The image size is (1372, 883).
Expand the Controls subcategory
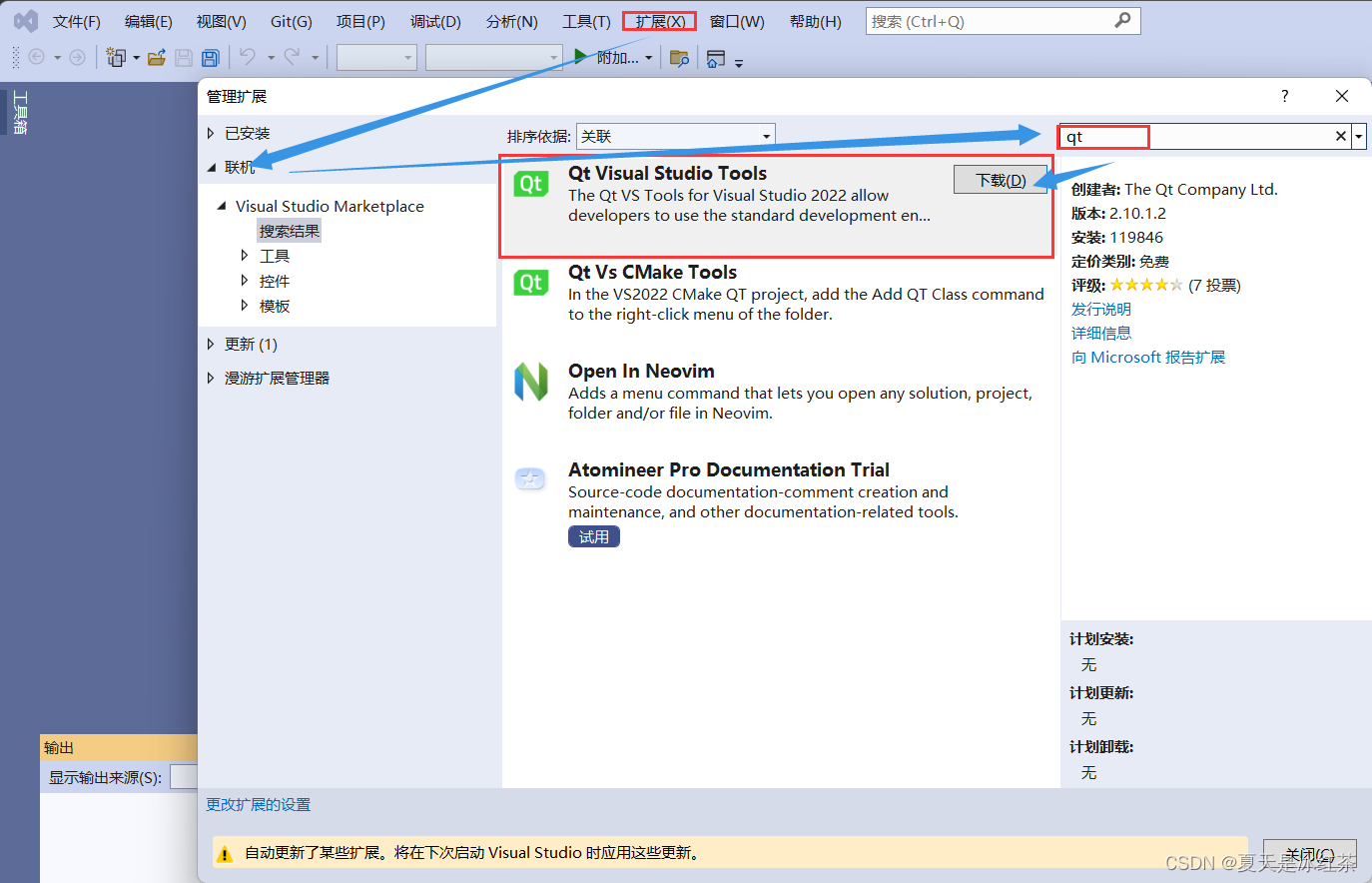[245, 281]
